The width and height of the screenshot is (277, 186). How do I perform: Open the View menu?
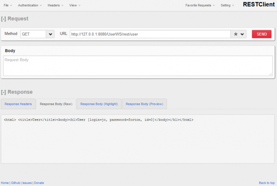coord(74,6)
